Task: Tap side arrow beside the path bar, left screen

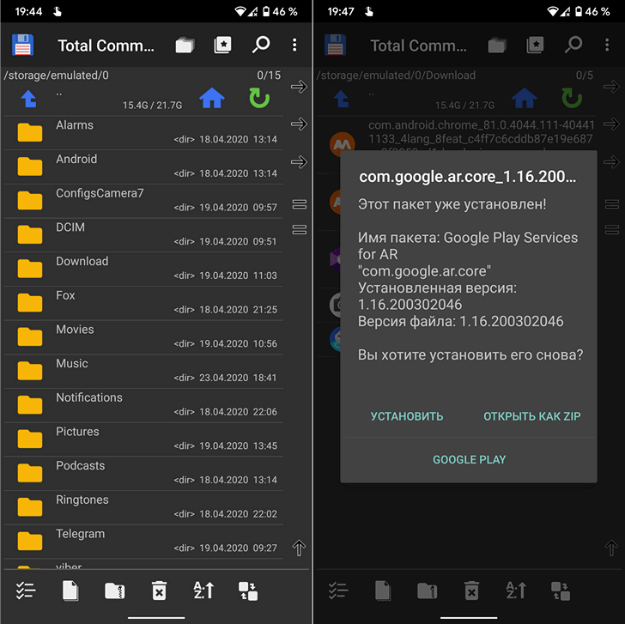Action: pyautogui.click(x=299, y=87)
